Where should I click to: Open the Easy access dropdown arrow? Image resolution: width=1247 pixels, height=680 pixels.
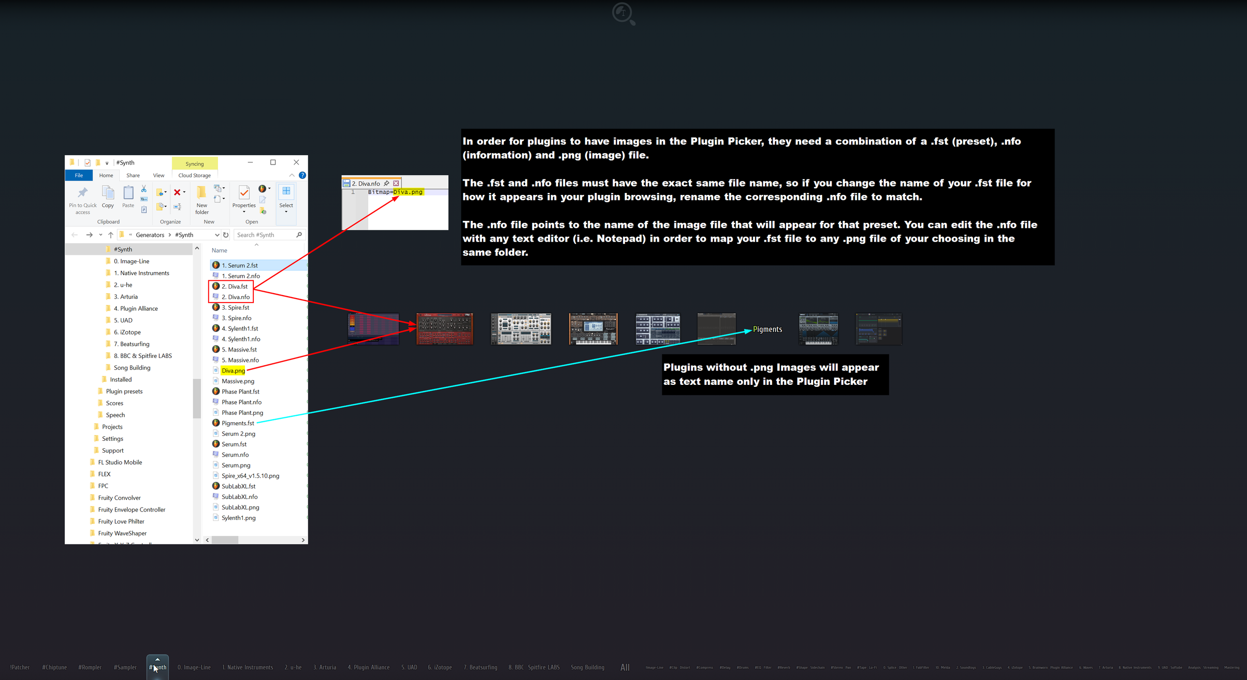click(x=223, y=199)
